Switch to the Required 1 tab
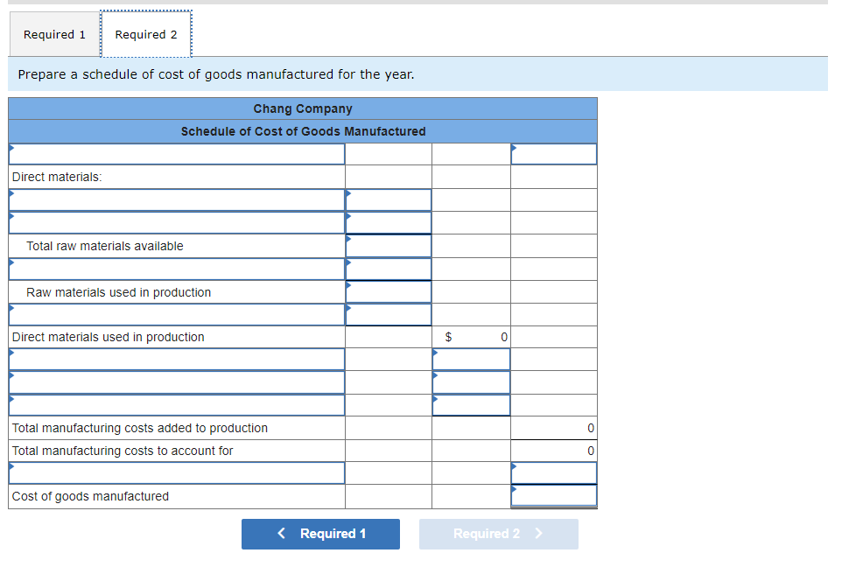This screenshot has height=567, width=863. [54, 33]
